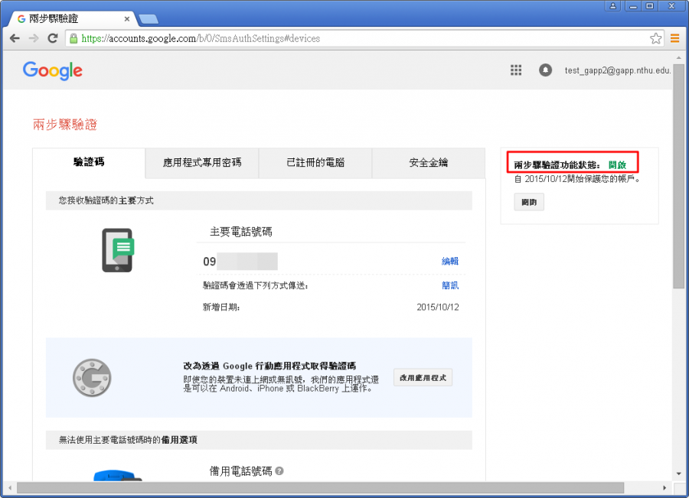
Task: Switch to the 已註冊的電腦 tab
Action: click(315, 163)
